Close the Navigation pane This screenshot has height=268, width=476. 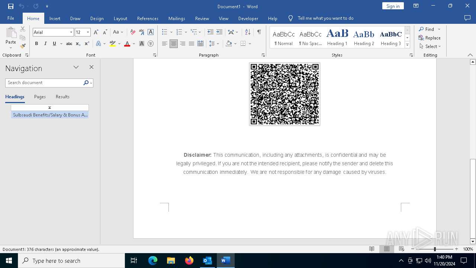coord(91,67)
